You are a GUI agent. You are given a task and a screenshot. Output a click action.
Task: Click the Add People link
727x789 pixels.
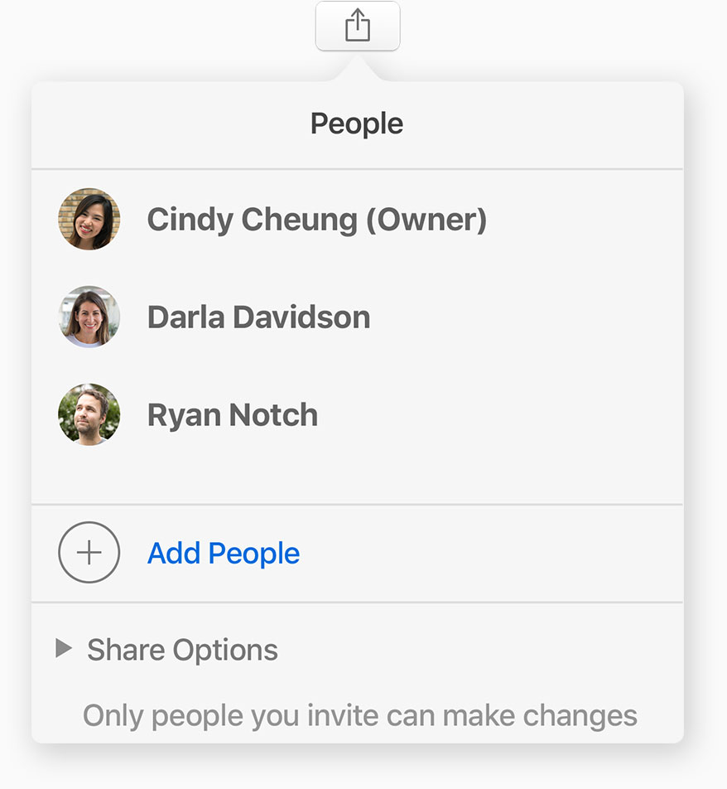224,553
